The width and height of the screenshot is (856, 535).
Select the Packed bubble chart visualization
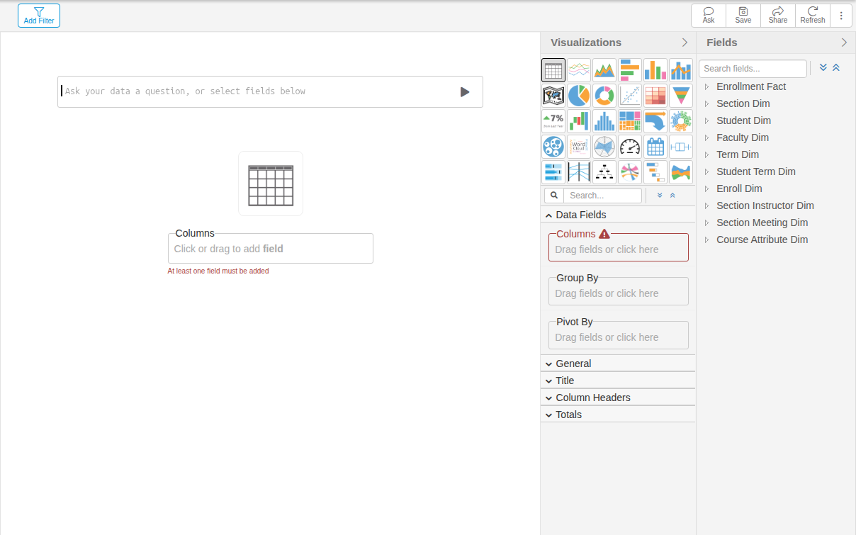pyautogui.click(x=553, y=147)
